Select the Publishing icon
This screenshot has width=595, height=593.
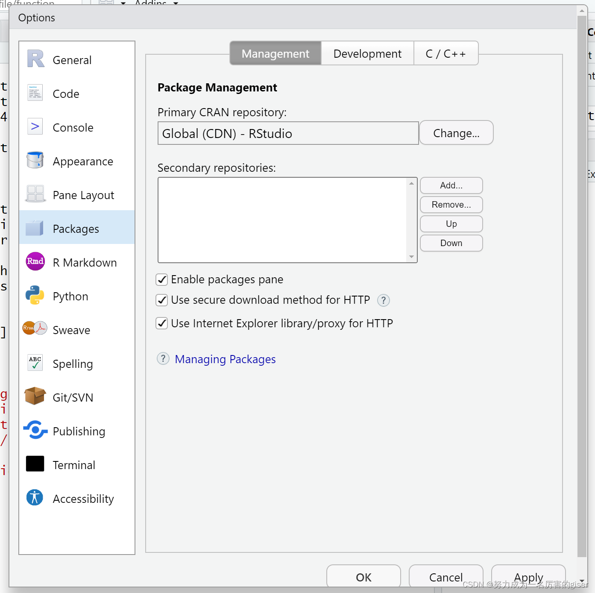(x=35, y=430)
